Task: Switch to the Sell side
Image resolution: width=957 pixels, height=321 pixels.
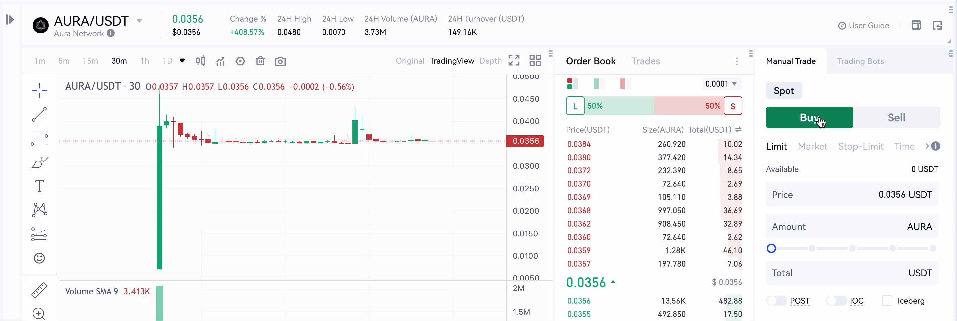Action: click(896, 117)
